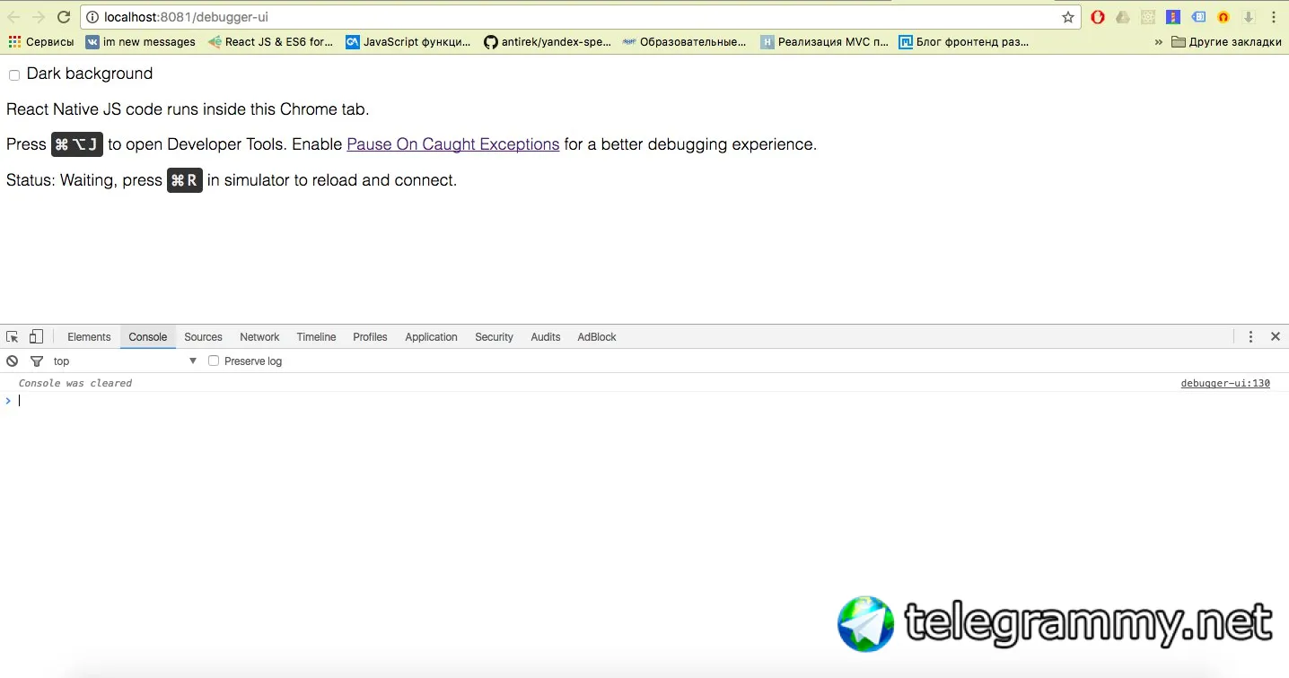Viewport: 1289px width, 678px height.
Task: Open the orange headphones extension icon
Action: (1223, 17)
